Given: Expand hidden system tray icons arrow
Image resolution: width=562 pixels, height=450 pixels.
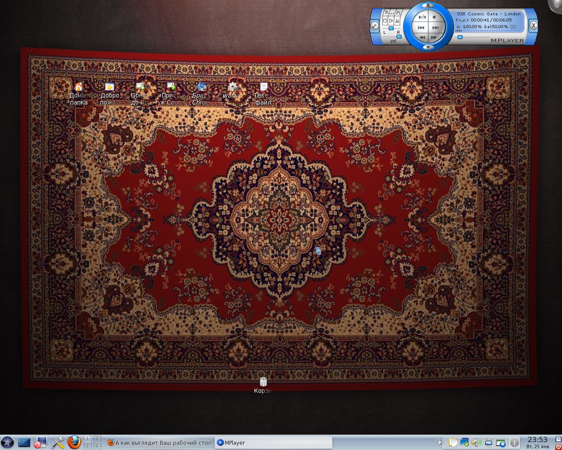Looking at the screenshot, I should tap(439, 443).
